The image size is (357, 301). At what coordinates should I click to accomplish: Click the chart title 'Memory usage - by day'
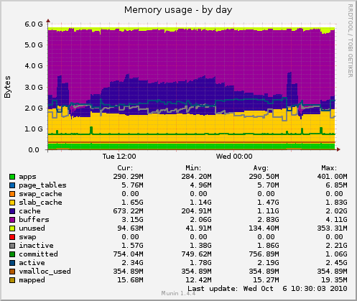pyautogui.click(x=178, y=10)
